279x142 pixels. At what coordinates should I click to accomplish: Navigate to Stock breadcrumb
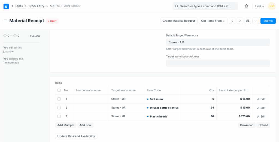coord(19,6)
